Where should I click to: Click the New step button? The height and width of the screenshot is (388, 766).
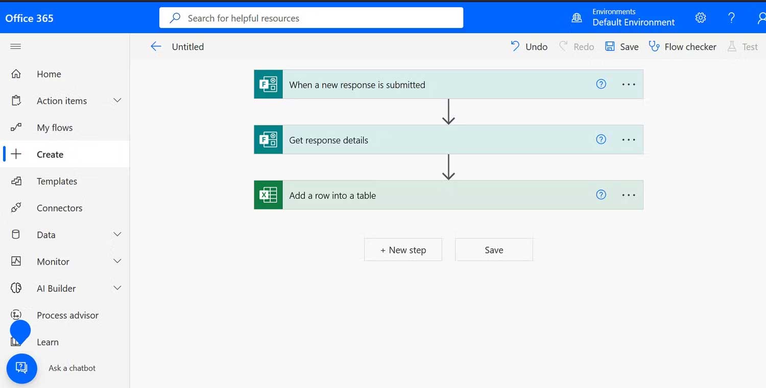point(403,249)
